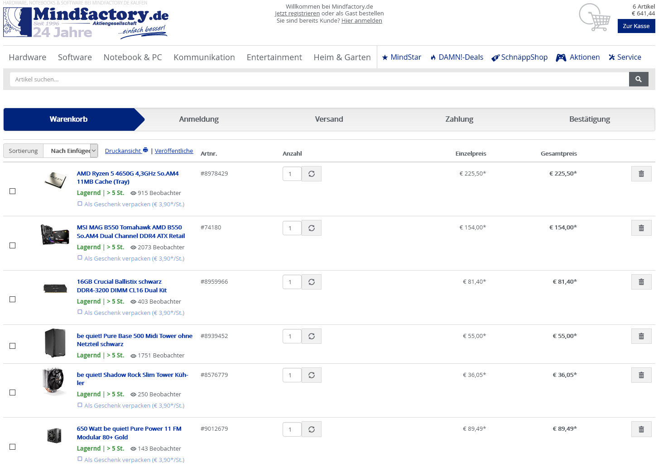Refresh quantity for Crucial Ballistix RAM
Image resolution: width=668 pixels, height=471 pixels.
click(312, 282)
